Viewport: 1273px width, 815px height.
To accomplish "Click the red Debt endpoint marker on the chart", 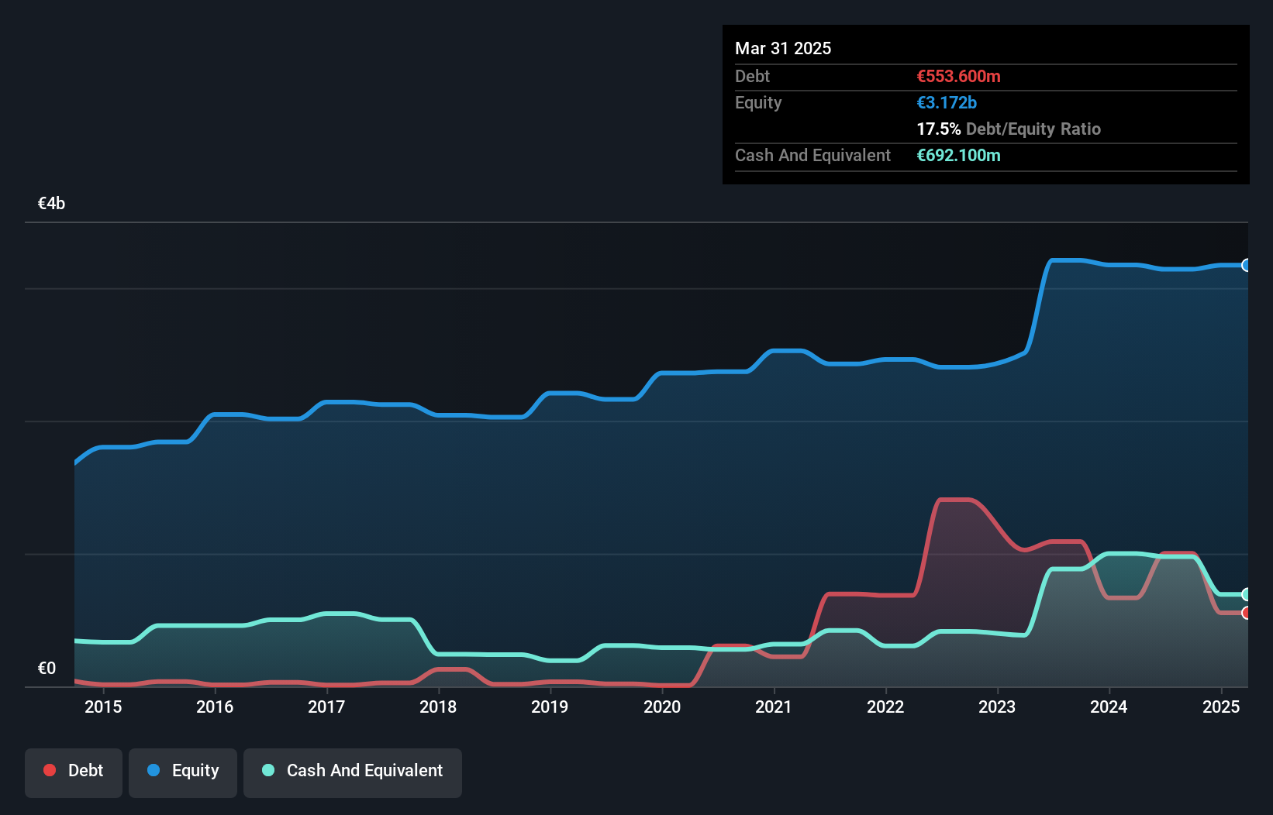I will 1246,613.
